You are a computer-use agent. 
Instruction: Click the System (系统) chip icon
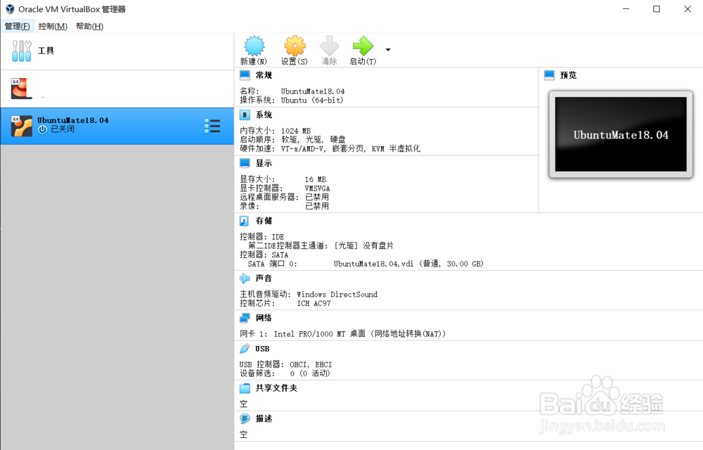coord(245,115)
